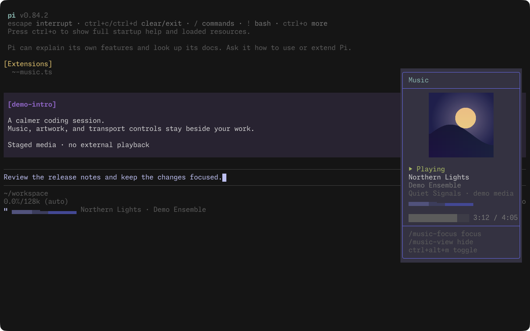Click the track progress bar beside 3:12 / 4:05
The image size is (530, 331).
(x=439, y=218)
